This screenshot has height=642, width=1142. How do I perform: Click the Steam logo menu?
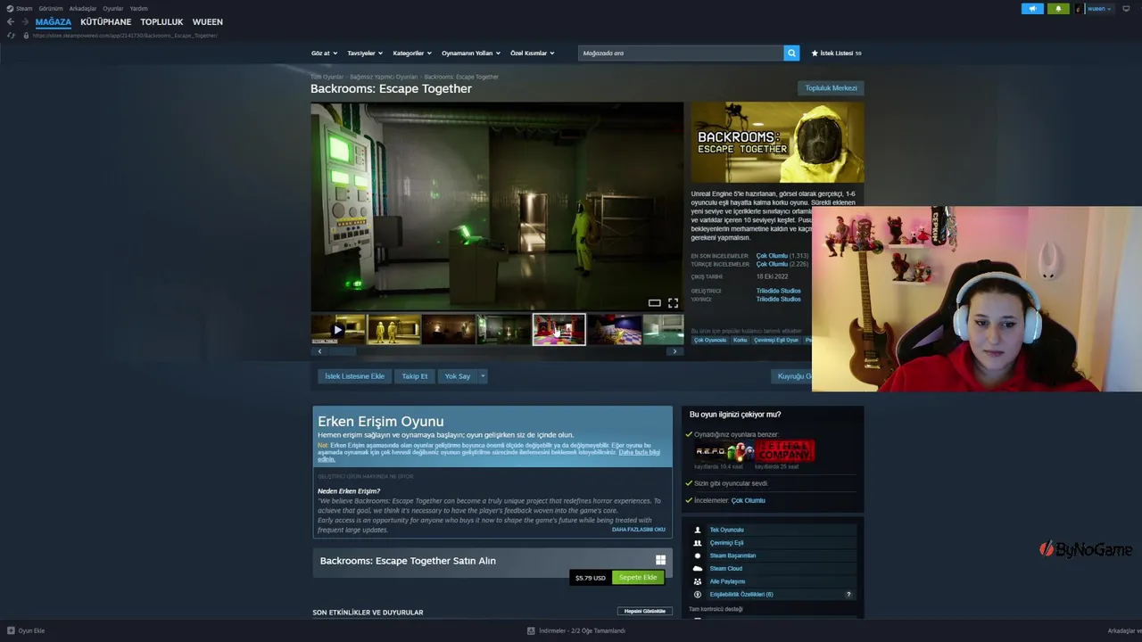pos(11,8)
